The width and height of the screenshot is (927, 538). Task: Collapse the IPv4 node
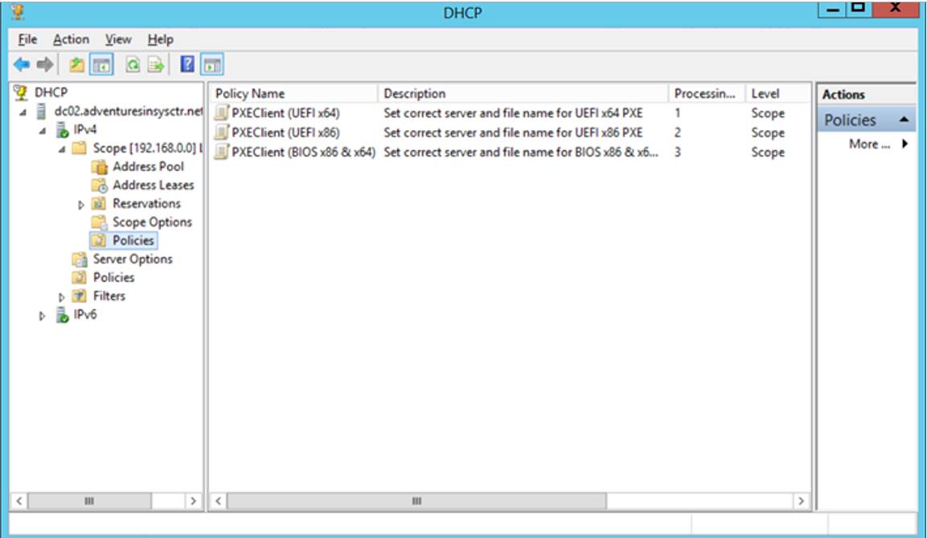(x=43, y=131)
